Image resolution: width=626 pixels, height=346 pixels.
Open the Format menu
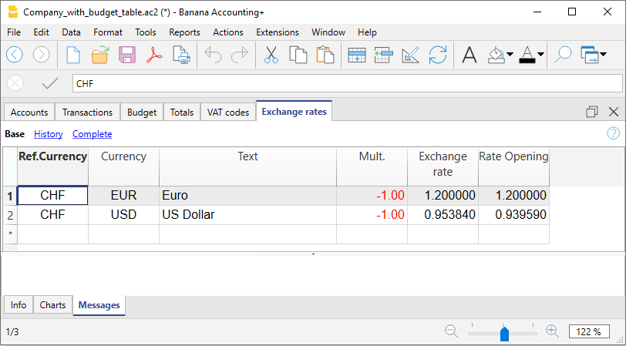click(108, 32)
